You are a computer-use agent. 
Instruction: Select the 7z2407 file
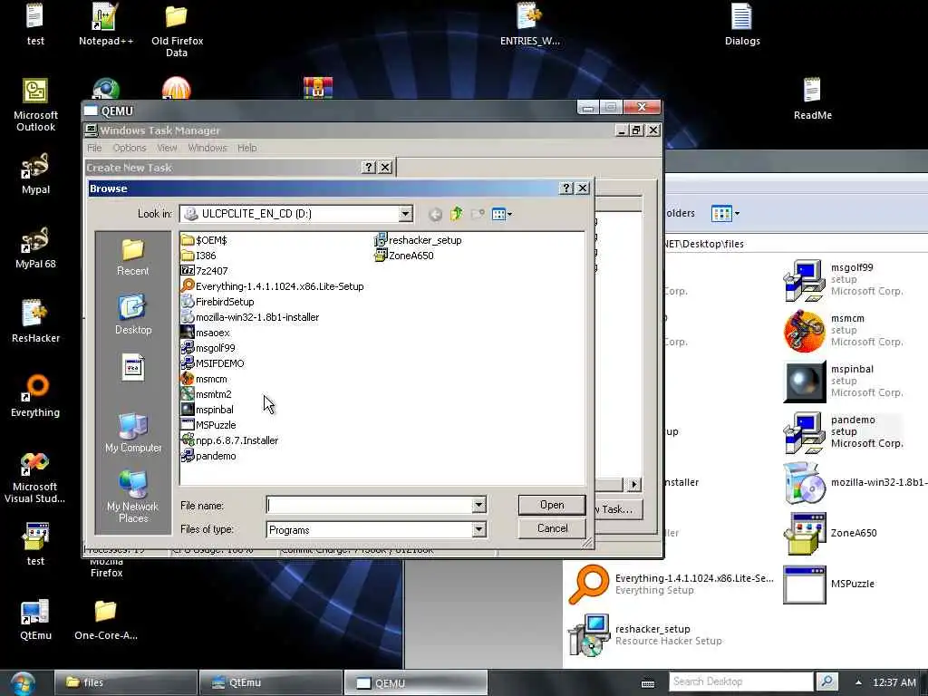pos(204,270)
